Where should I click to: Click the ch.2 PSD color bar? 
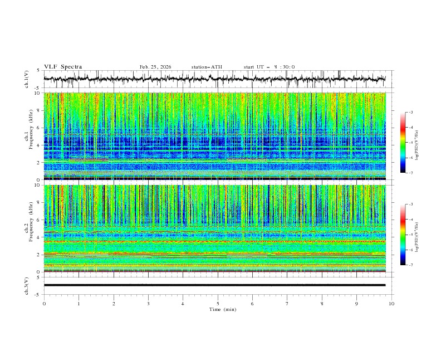pyautogui.click(x=403, y=235)
